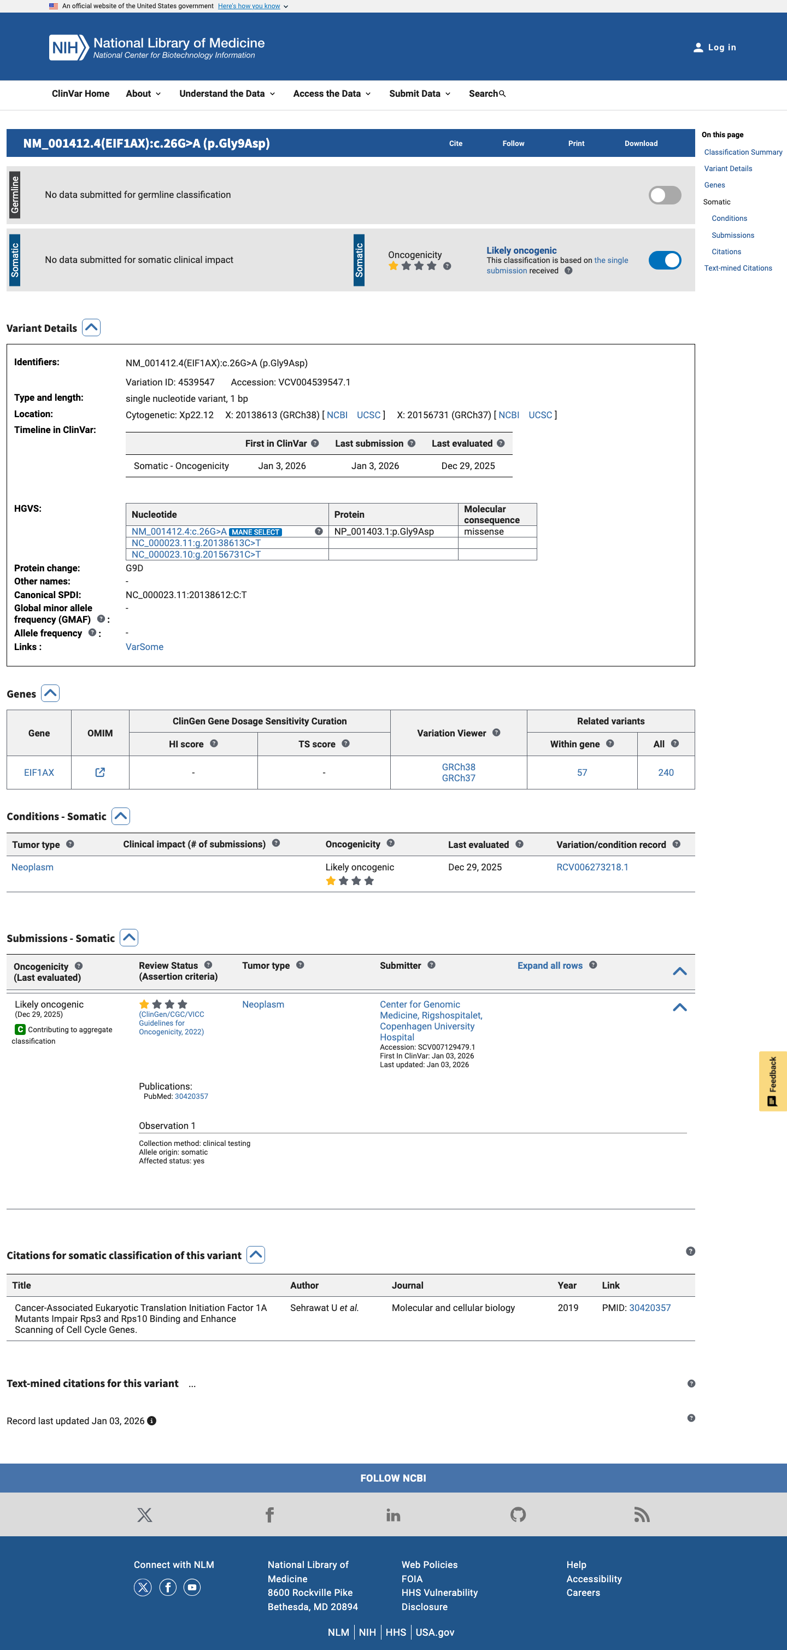Open record RCV006273218.1
This screenshot has width=787, height=1650.
(592, 867)
